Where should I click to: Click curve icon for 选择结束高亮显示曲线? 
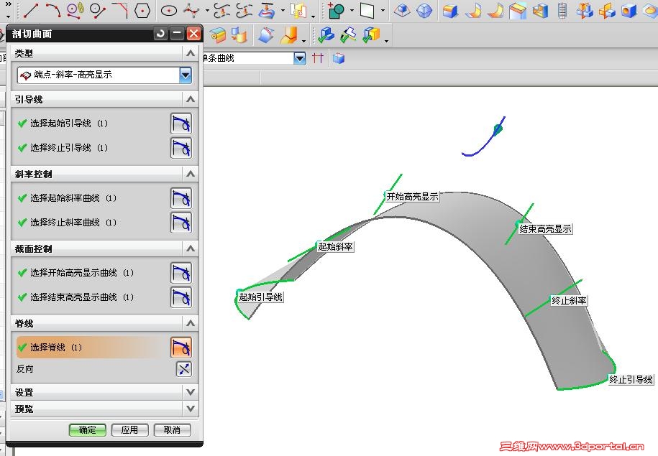pos(181,297)
